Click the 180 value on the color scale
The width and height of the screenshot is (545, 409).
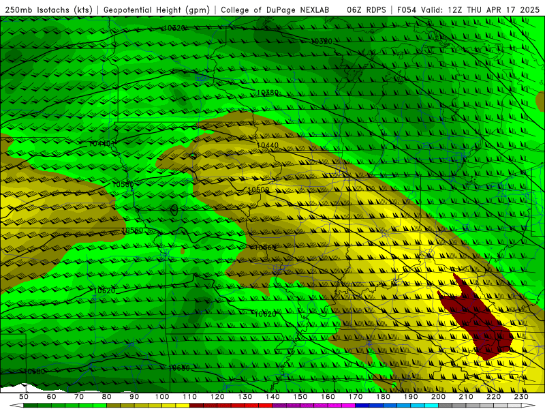pos(383,397)
